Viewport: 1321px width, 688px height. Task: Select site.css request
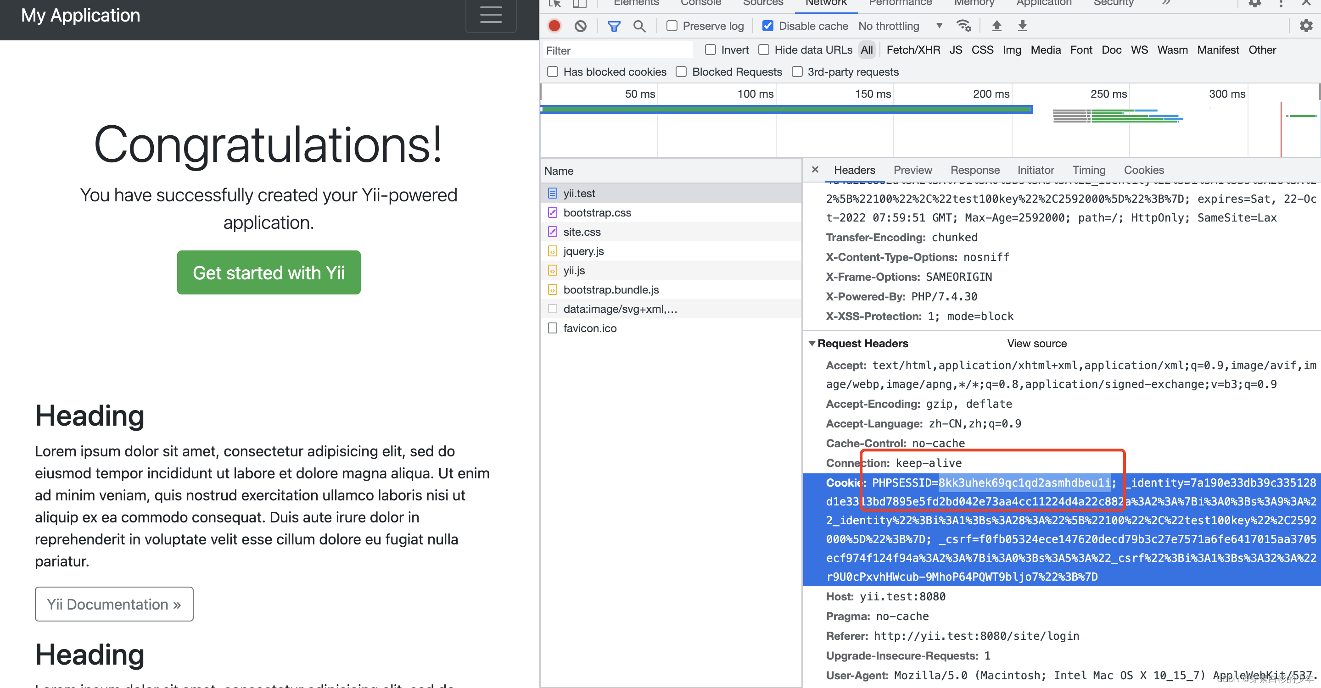point(671,232)
